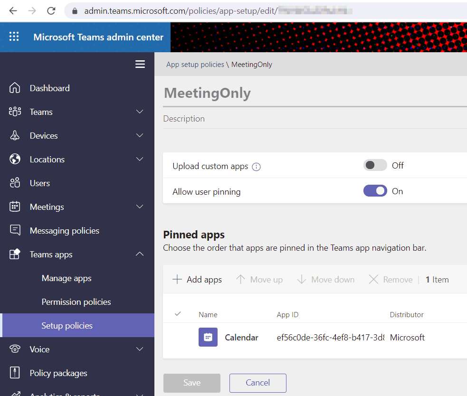Click the Description input field

click(315, 119)
